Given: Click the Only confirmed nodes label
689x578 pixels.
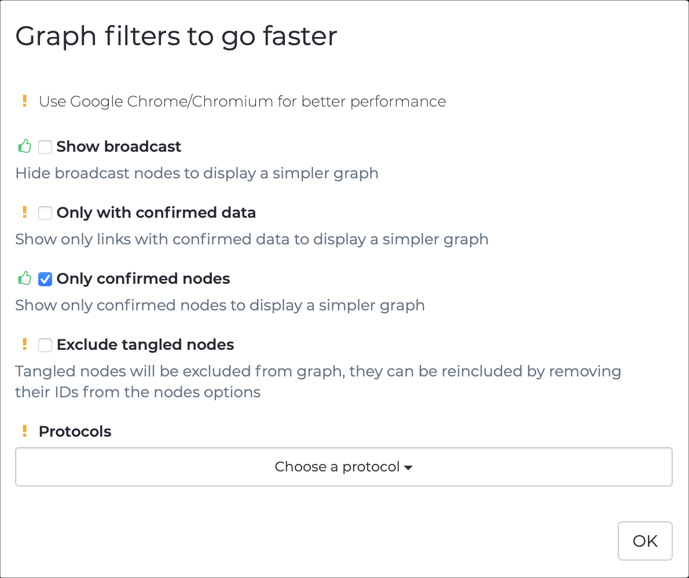Looking at the screenshot, I should 143,279.
